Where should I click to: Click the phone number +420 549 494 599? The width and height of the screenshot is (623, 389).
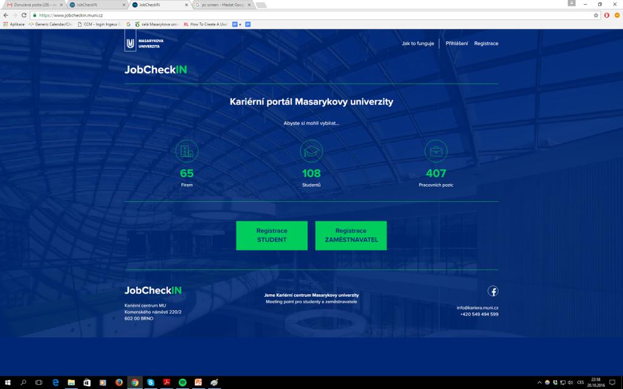(479, 314)
